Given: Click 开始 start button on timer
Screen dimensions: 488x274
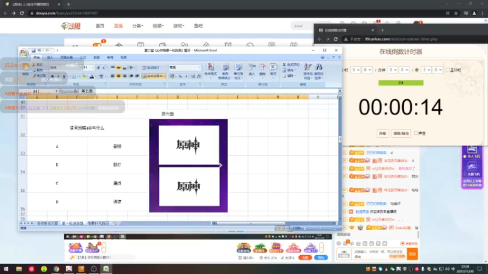Looking at the screenshot, I should pos(382,133).
